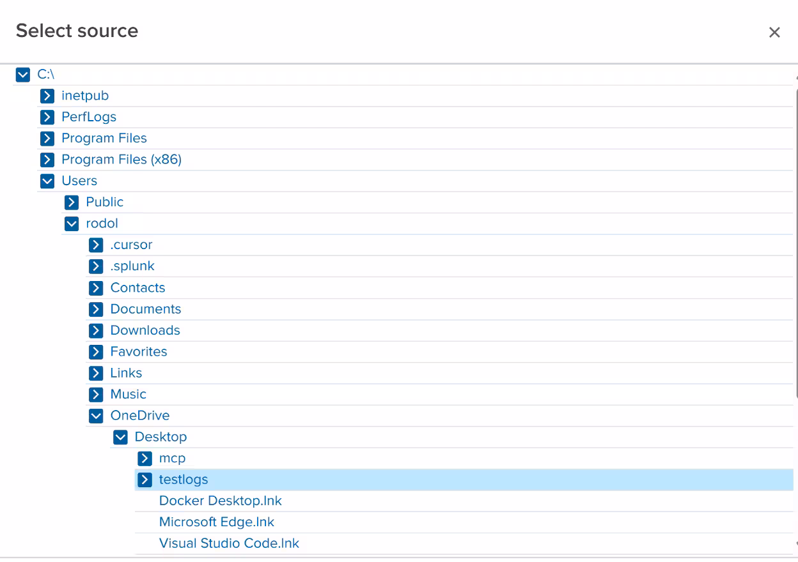This screenshot has height=562, width=798.
Task: Expand the .splunk folder chevron
Action: tap(96, 266)
